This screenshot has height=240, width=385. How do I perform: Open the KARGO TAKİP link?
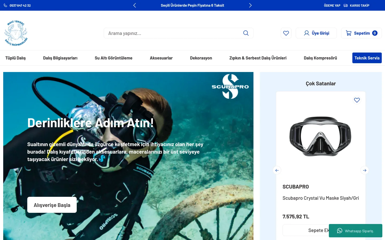[x=360, y=6]
